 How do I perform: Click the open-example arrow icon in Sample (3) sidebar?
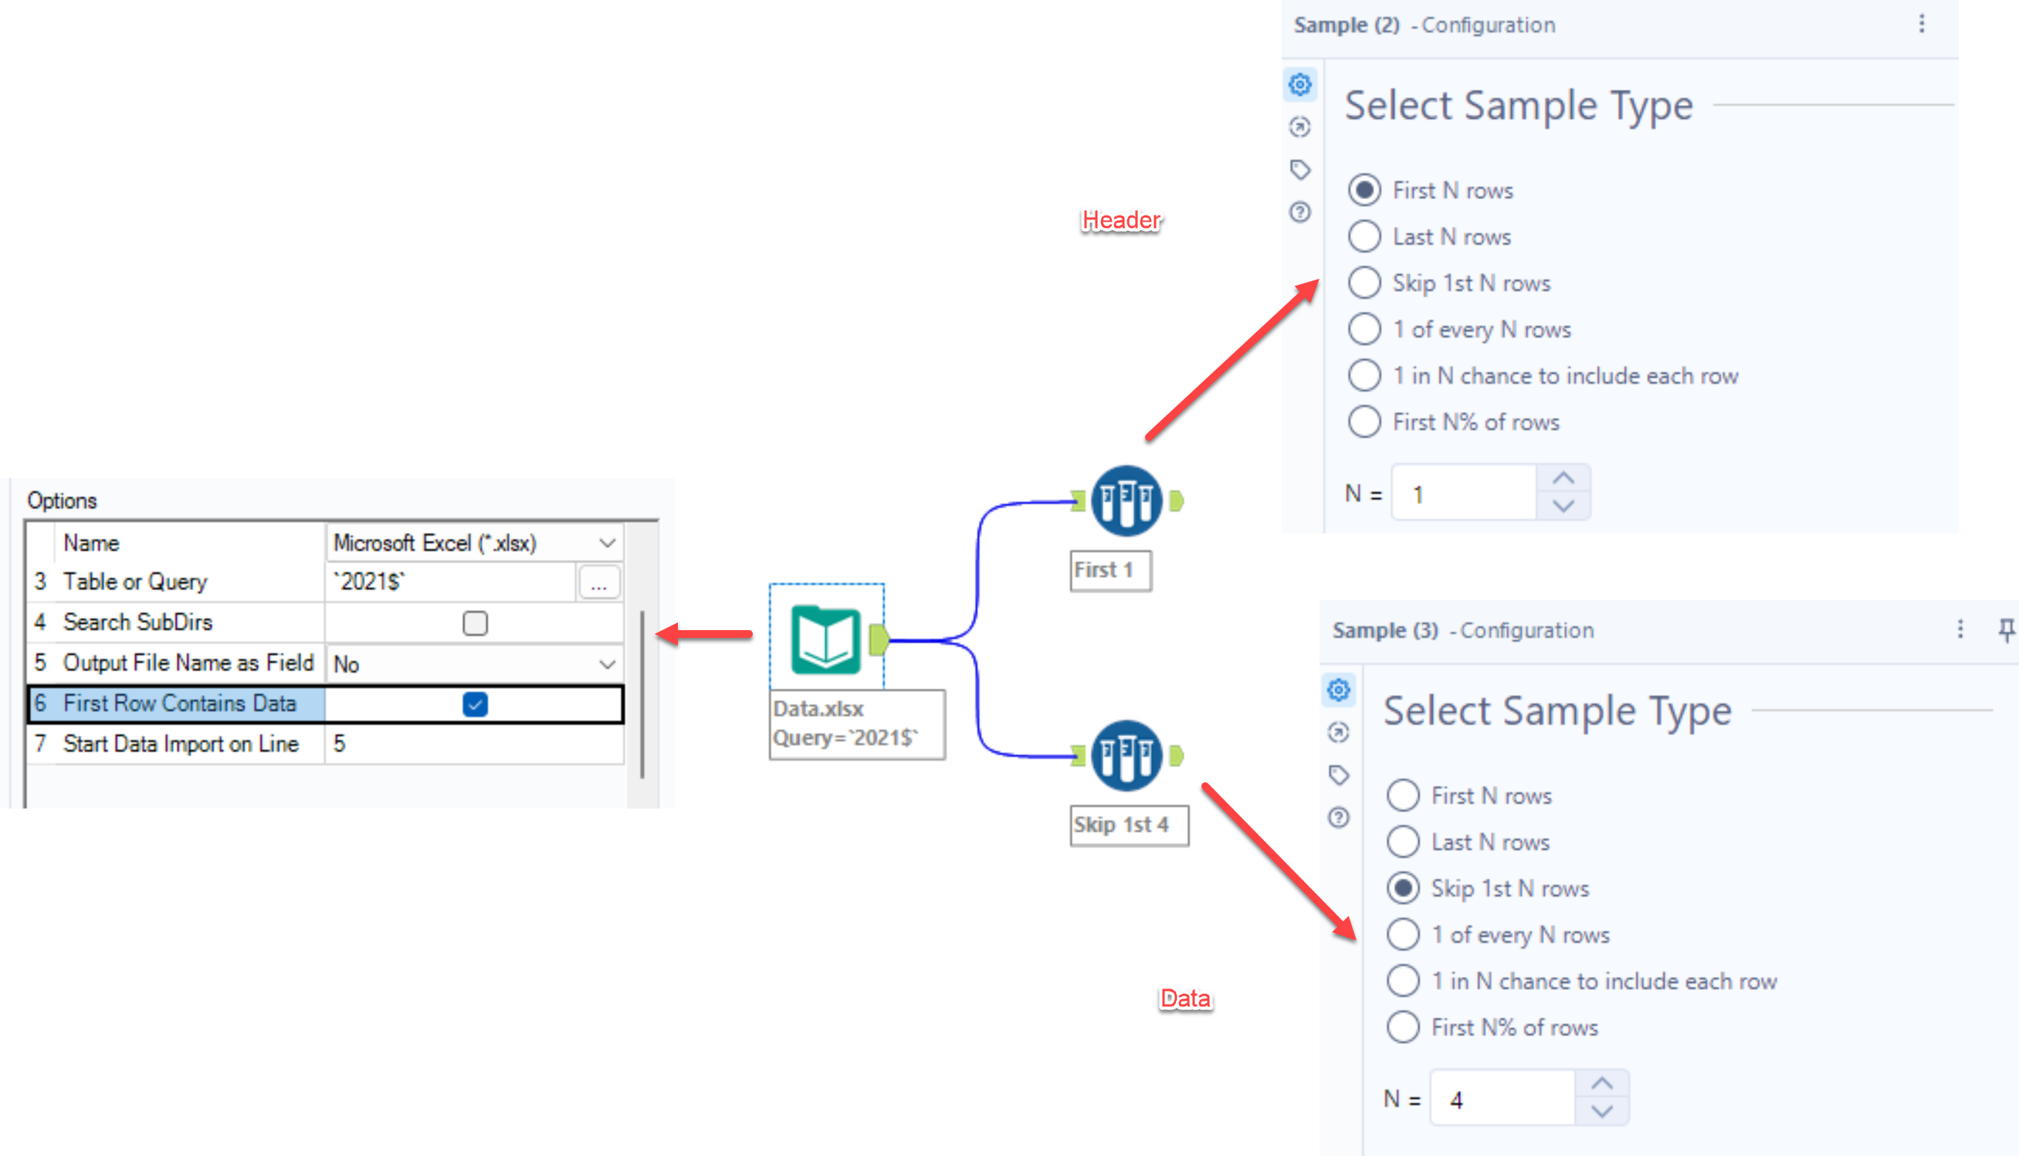coord(1339,733)
